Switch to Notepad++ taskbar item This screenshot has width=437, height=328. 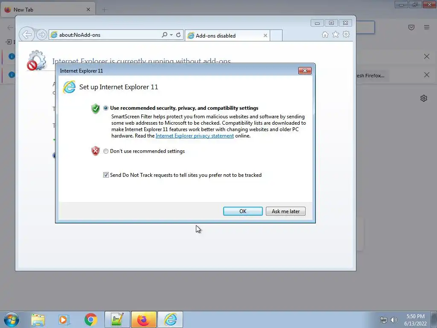click(x=117, y=319)
